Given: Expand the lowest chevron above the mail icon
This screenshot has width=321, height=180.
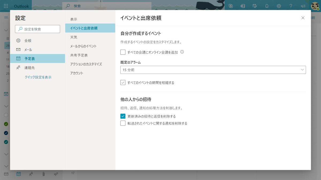Looking at the screenshot, I should [x=6, y=166].
